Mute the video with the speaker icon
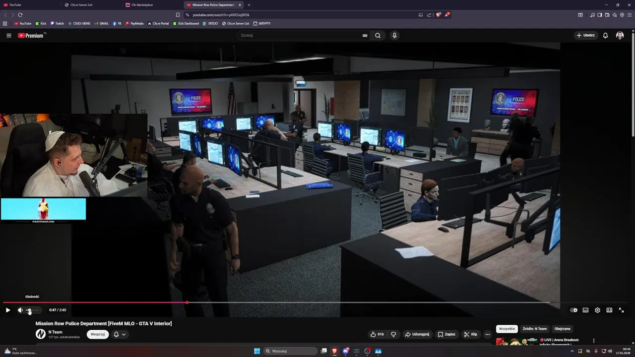 pyautogui.click(x=20, y=310)
